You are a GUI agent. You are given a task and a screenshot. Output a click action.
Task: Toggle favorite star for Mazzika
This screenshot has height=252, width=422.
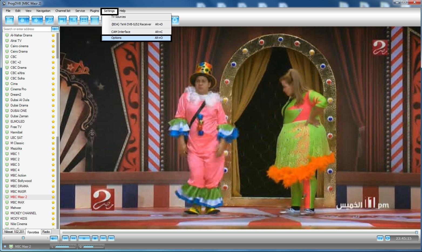point(53,149)
